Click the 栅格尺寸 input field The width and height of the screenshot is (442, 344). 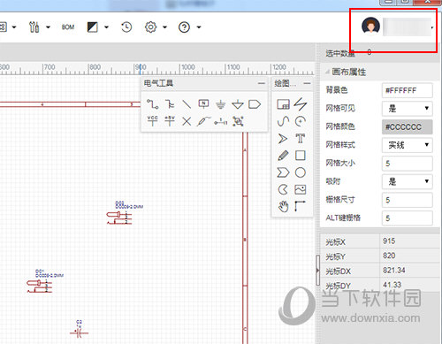[408, 200]
